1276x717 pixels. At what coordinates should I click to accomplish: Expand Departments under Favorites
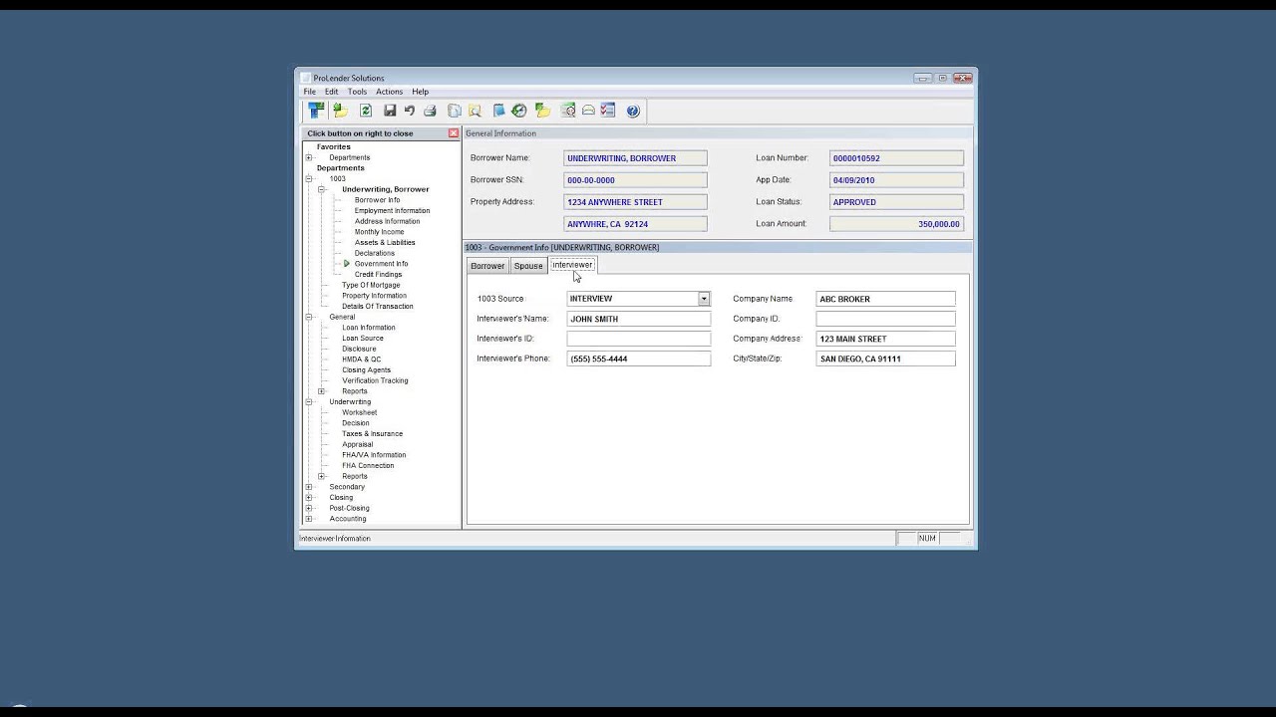(309, 157)
